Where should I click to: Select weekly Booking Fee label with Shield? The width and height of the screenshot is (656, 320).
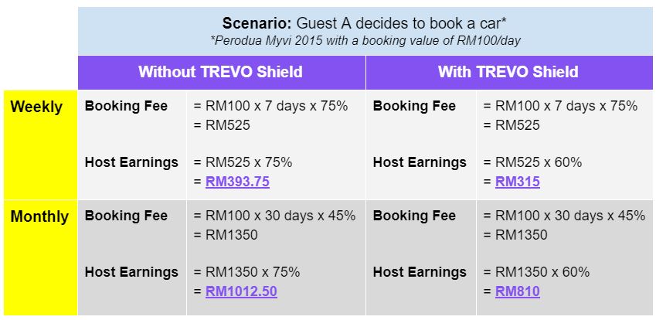tap(414, 106)
